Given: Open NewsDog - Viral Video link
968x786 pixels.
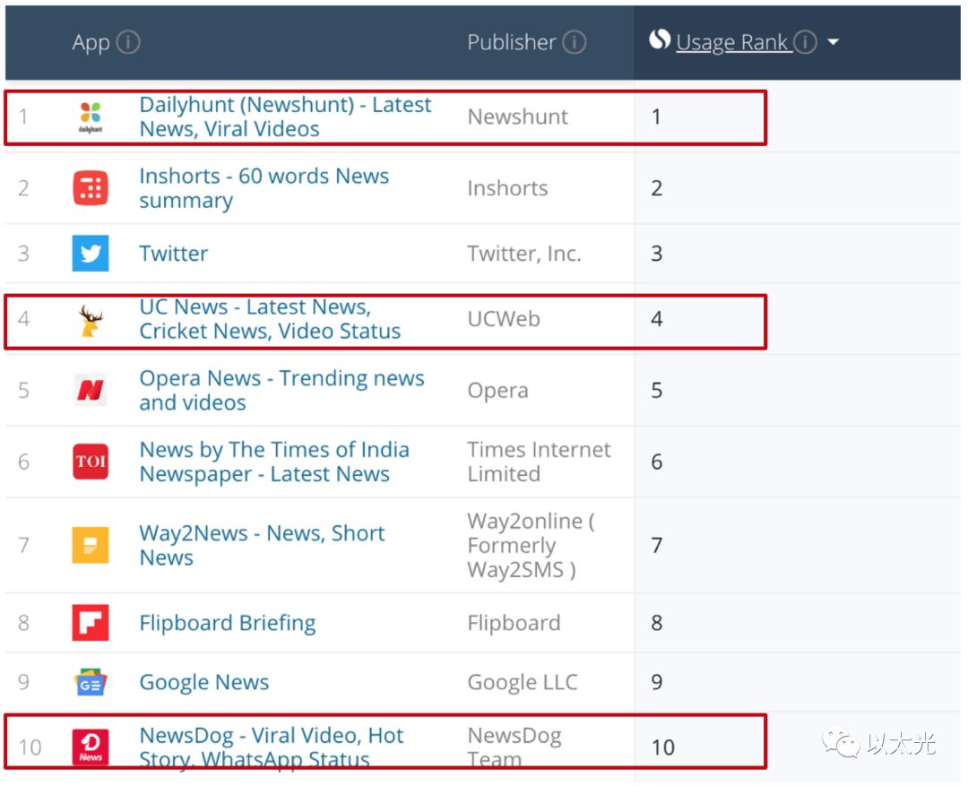Looking at the screenshot, I should (271, 747).
